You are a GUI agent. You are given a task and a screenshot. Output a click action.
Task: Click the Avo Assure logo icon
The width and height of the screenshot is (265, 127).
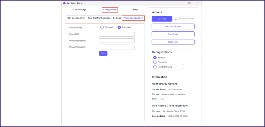pos(64,3)
